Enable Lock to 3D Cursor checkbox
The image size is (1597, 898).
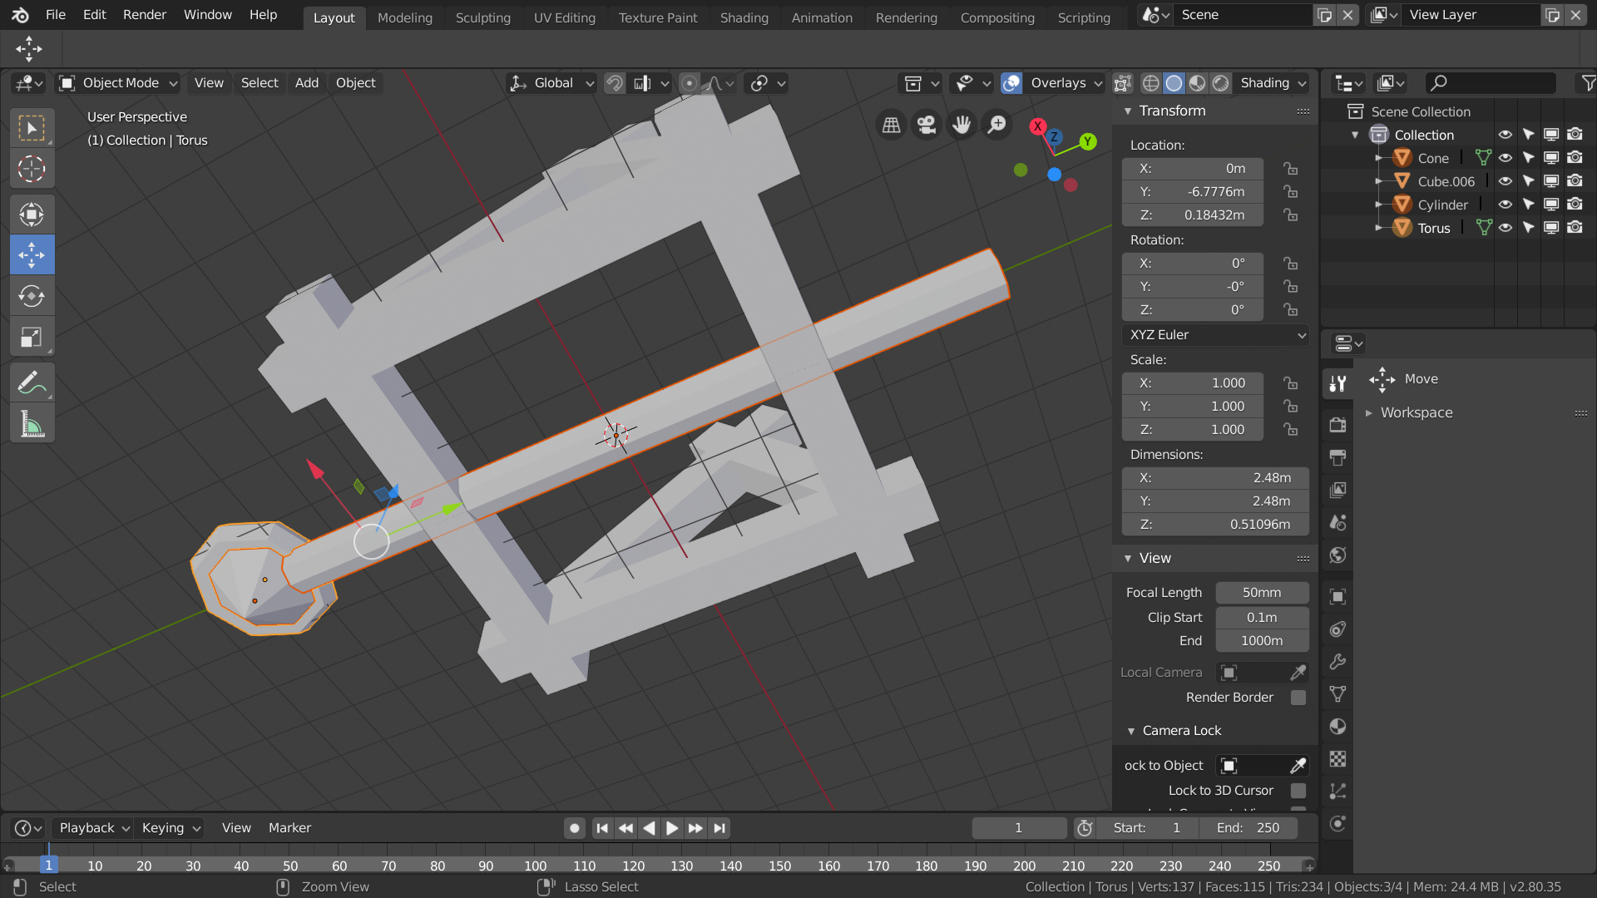click(x=1298, y=791)
